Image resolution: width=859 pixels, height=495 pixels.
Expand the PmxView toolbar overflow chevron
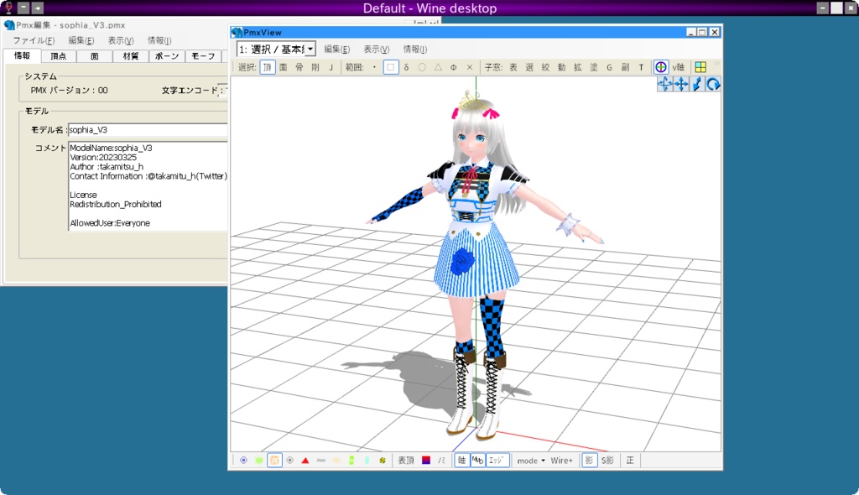coord(716,64)
